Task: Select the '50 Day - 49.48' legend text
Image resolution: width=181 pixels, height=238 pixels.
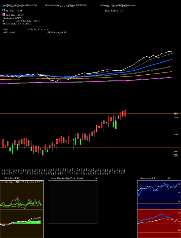Action: point(14,10)
